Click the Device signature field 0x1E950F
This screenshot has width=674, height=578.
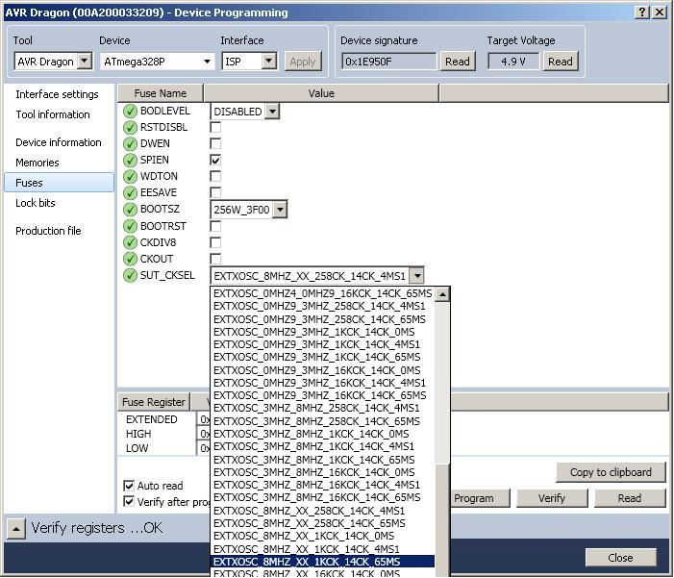pos(388,62)
